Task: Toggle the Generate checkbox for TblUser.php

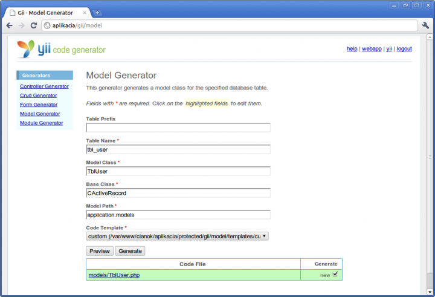Action: [335, 274]
